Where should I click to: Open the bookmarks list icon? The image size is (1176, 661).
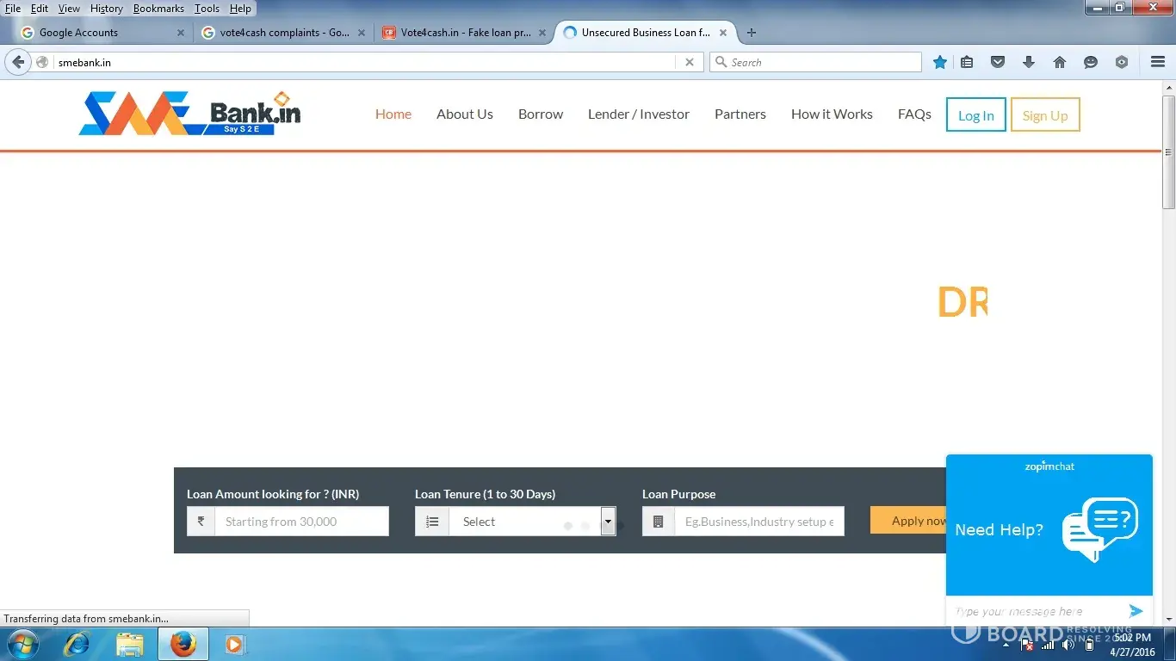pyautogui.click(x=967, y=62)
